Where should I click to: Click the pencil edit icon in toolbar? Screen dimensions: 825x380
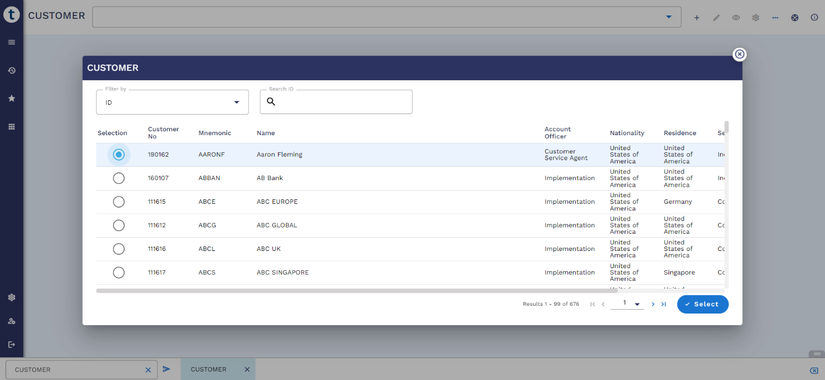pyautogui.click(x=716, y=18)
